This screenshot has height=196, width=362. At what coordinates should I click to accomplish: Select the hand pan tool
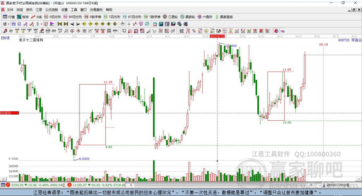(x=123, y=24)
